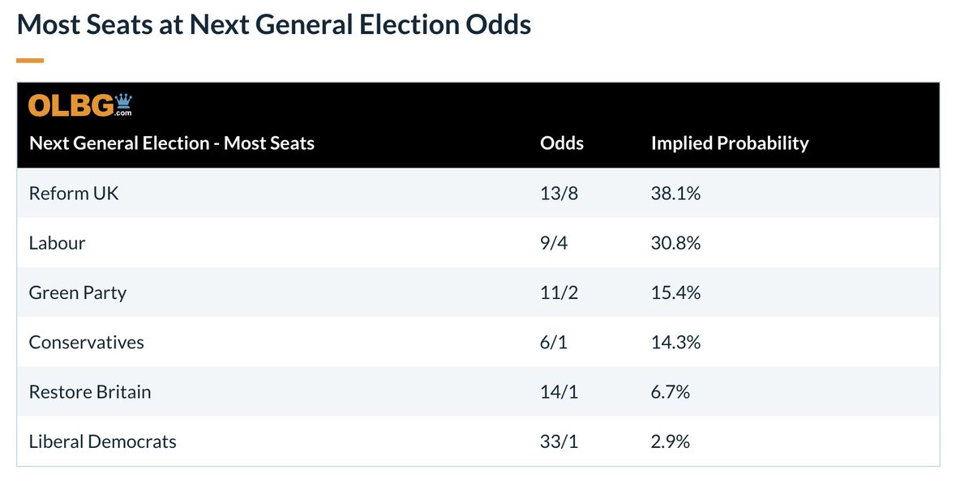Click the 'Most Seats at Next General Election Odds' heading
Image resolution: width=973 pixels, height=486 pixels.
tap(274, 24)
